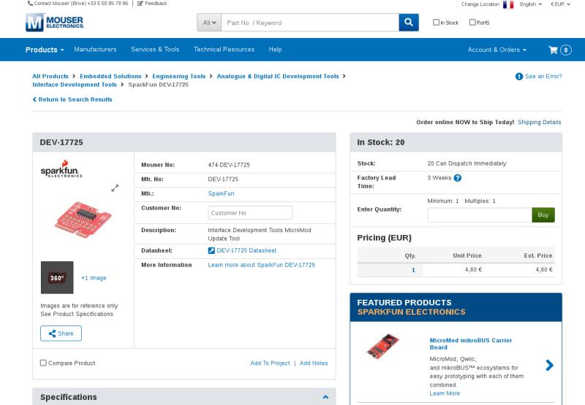The image size is (585, 405).
Task: Open the Shipping Details link
Action: [539, 122]
